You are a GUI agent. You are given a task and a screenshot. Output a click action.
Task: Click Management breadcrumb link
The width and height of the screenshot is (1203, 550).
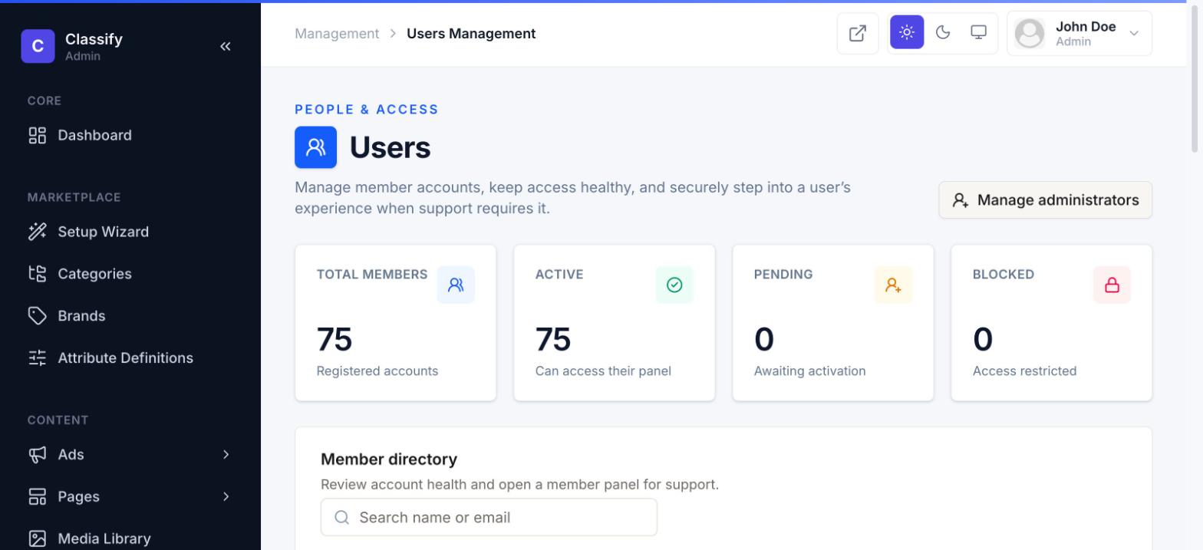click(x=337, y=34)
